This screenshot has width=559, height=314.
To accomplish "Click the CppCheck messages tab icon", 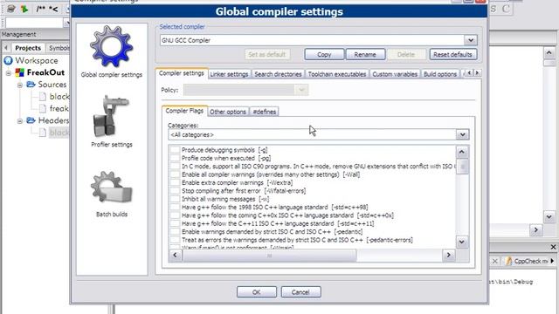I will [508, 261].
